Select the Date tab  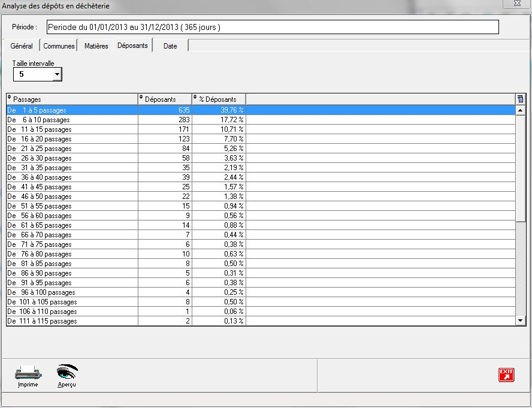tap(170, 46)
